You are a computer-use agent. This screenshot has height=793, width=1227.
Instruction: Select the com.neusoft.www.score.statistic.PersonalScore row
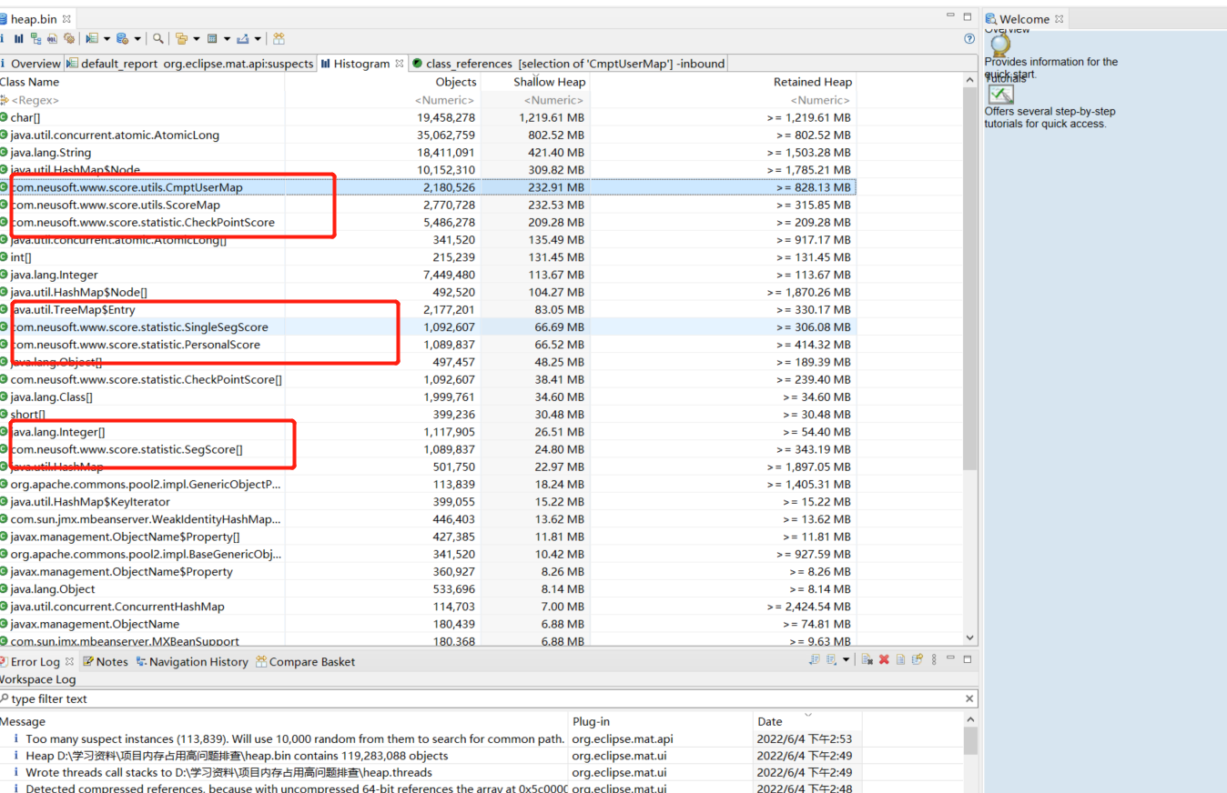(x=428, y=345)
